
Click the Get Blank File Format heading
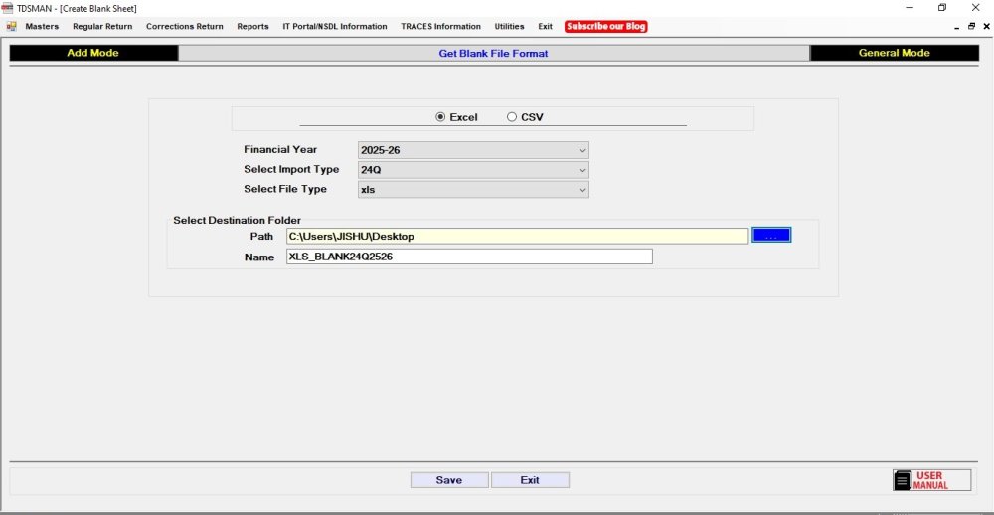pyautogui.click(x=494, y=54)
